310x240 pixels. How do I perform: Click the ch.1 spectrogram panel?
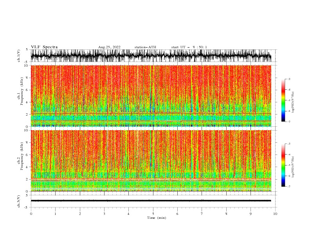(151, 96)
